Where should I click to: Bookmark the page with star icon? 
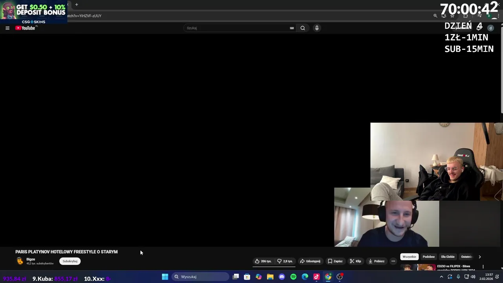pos(452,16)
